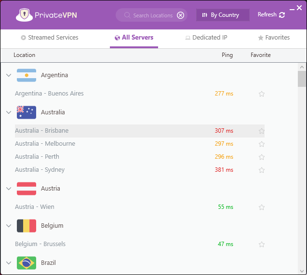Collapse the Austria server group
307x275 pixels.
(9, 189)
